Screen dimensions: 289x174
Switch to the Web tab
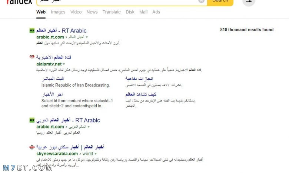[41, 12]
